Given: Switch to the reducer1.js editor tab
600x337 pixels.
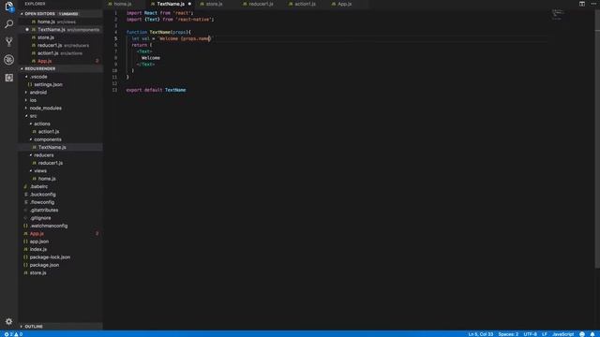Looking at the screenshot, I should [261, 4].
